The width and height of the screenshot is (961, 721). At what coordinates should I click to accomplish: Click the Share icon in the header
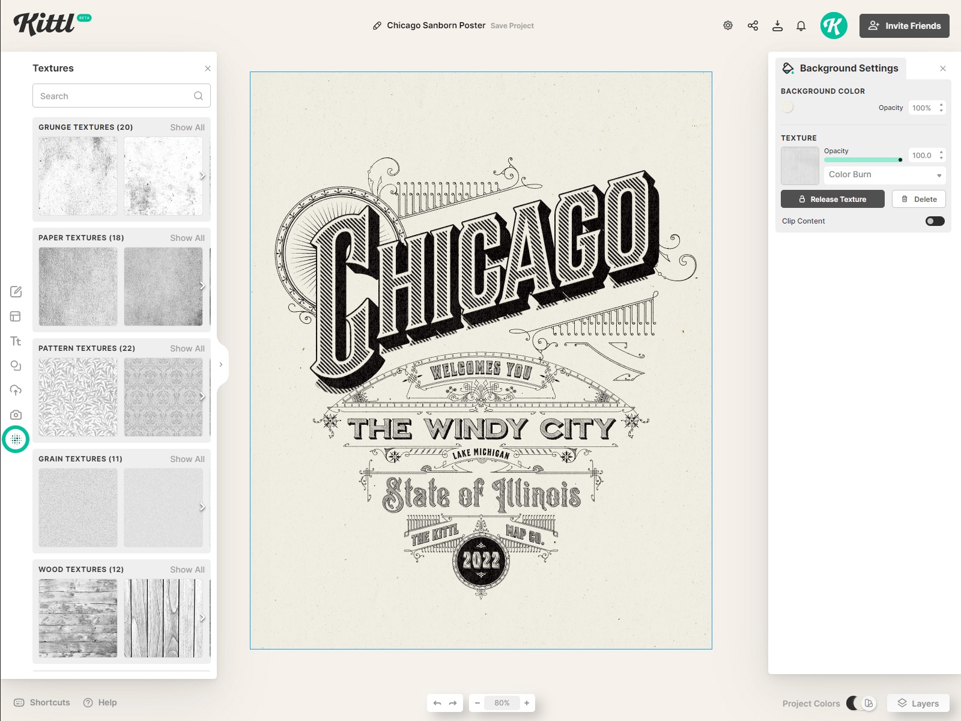(x=753, y=25)
